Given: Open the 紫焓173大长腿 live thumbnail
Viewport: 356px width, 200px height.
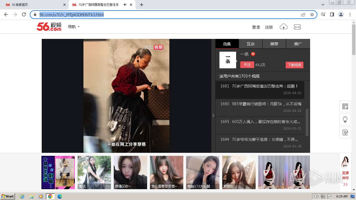Looking at the screenshot, I should [x=203, y=172].
